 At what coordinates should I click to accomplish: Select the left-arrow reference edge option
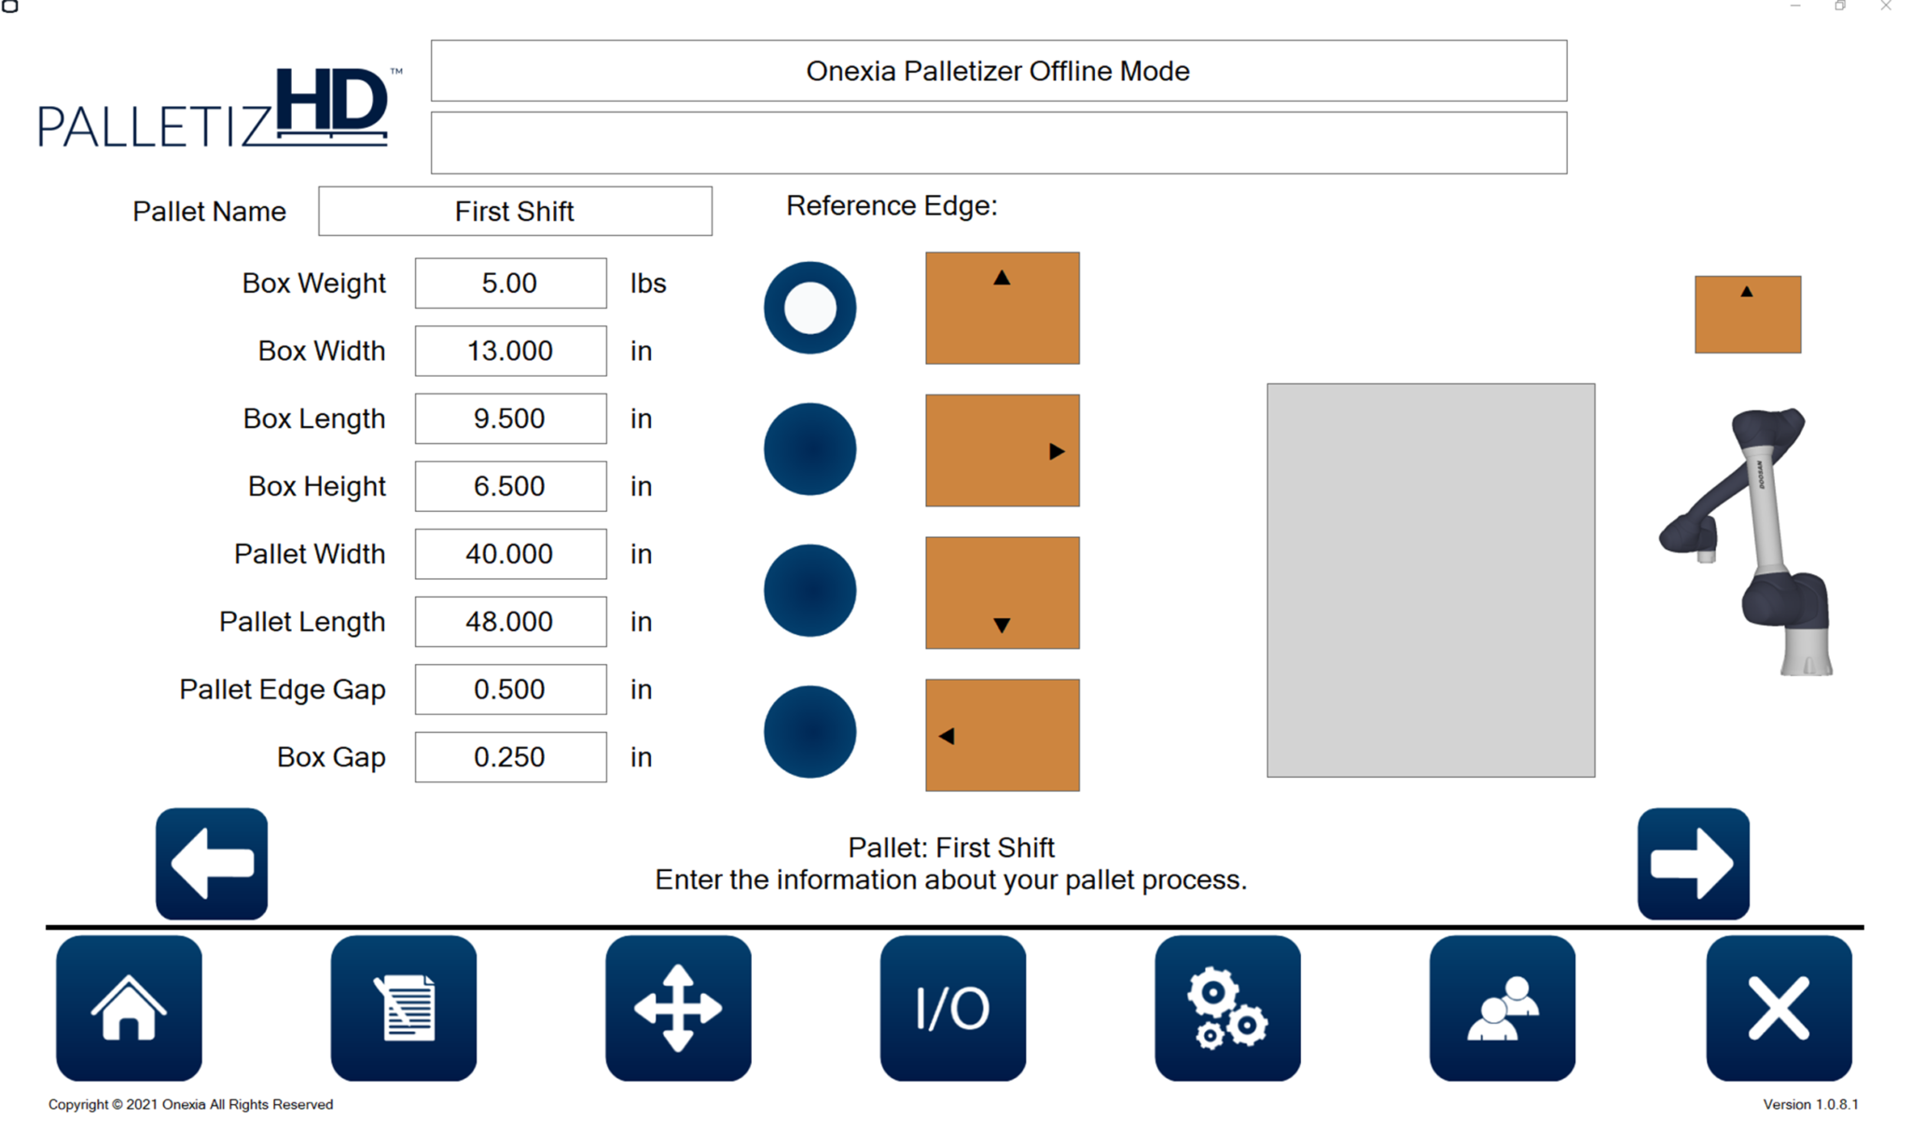point(810,733)
